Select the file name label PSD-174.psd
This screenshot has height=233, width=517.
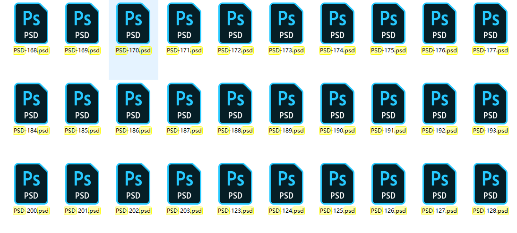337,50
